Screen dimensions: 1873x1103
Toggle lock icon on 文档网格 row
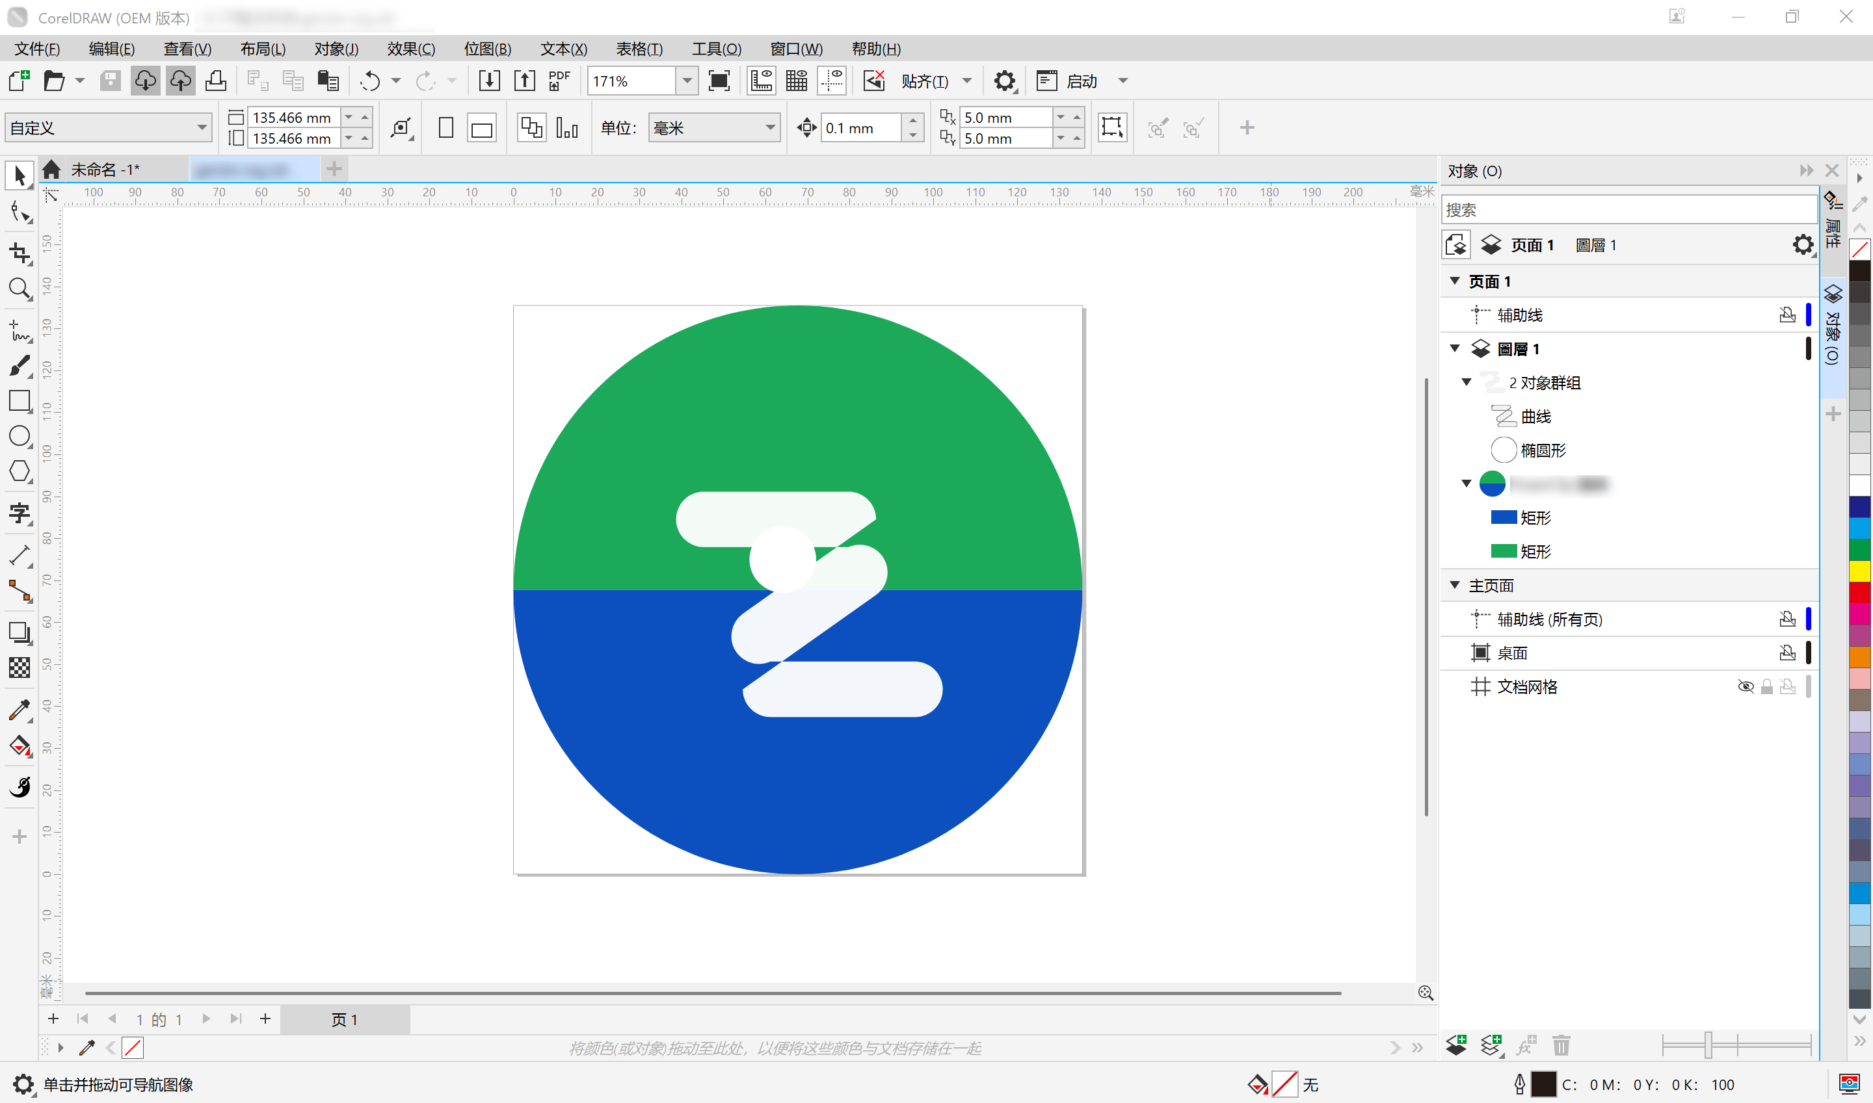click(x=1767, y=687)
